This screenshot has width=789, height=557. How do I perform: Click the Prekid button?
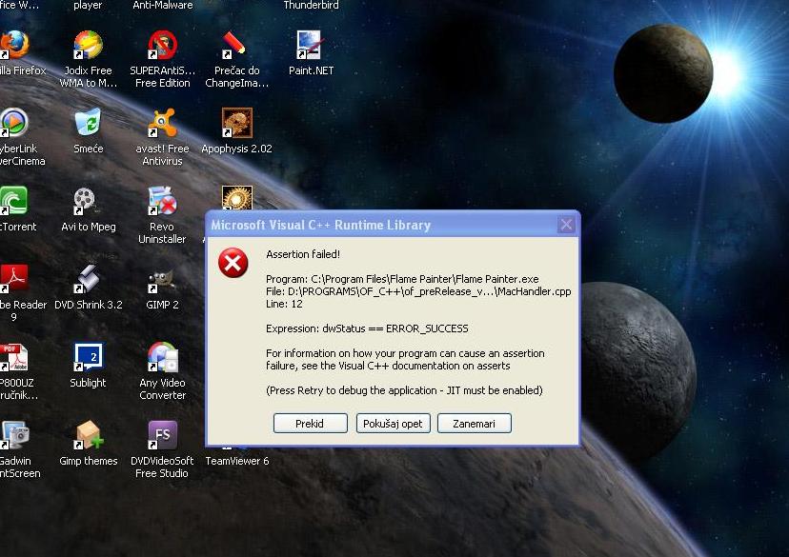pyautogui.click(x=310, y=424)
